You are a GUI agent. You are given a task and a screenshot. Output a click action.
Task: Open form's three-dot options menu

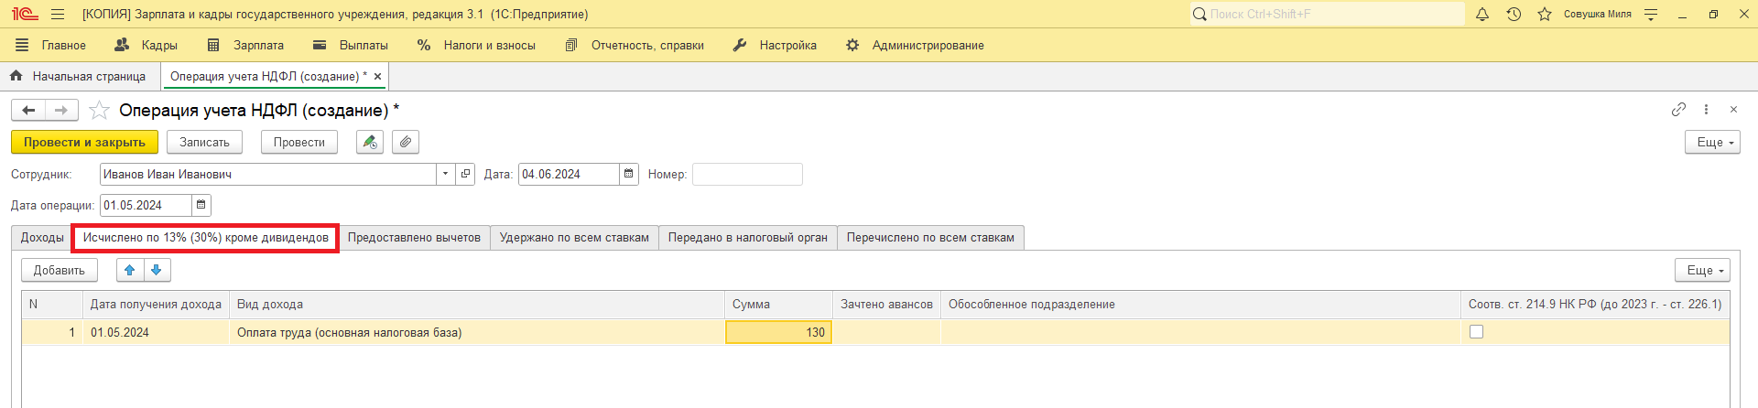tap(1706, 110)
